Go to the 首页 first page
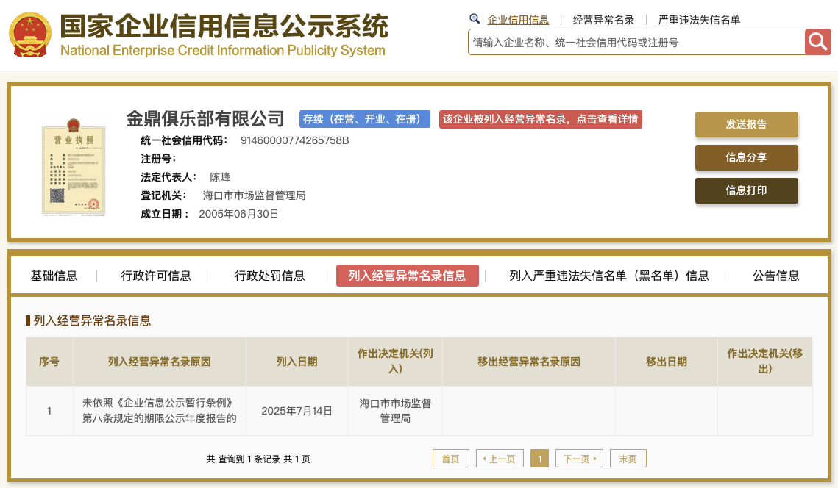This screenshot has height=488, width=838. click(x=450, y=459)
